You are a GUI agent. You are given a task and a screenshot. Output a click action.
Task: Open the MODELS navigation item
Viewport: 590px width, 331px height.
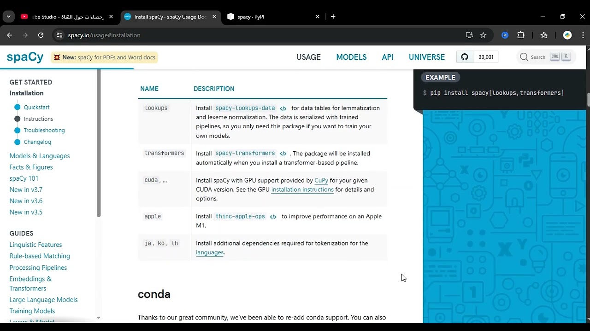pos(351,57)
